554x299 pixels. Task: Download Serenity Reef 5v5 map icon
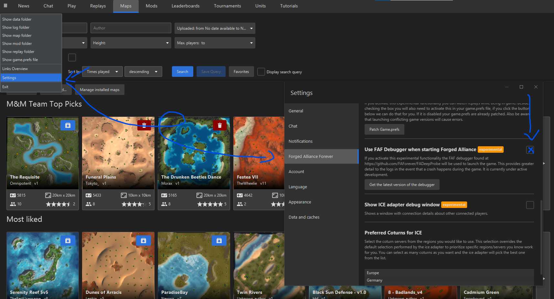[x=68, y=241]
